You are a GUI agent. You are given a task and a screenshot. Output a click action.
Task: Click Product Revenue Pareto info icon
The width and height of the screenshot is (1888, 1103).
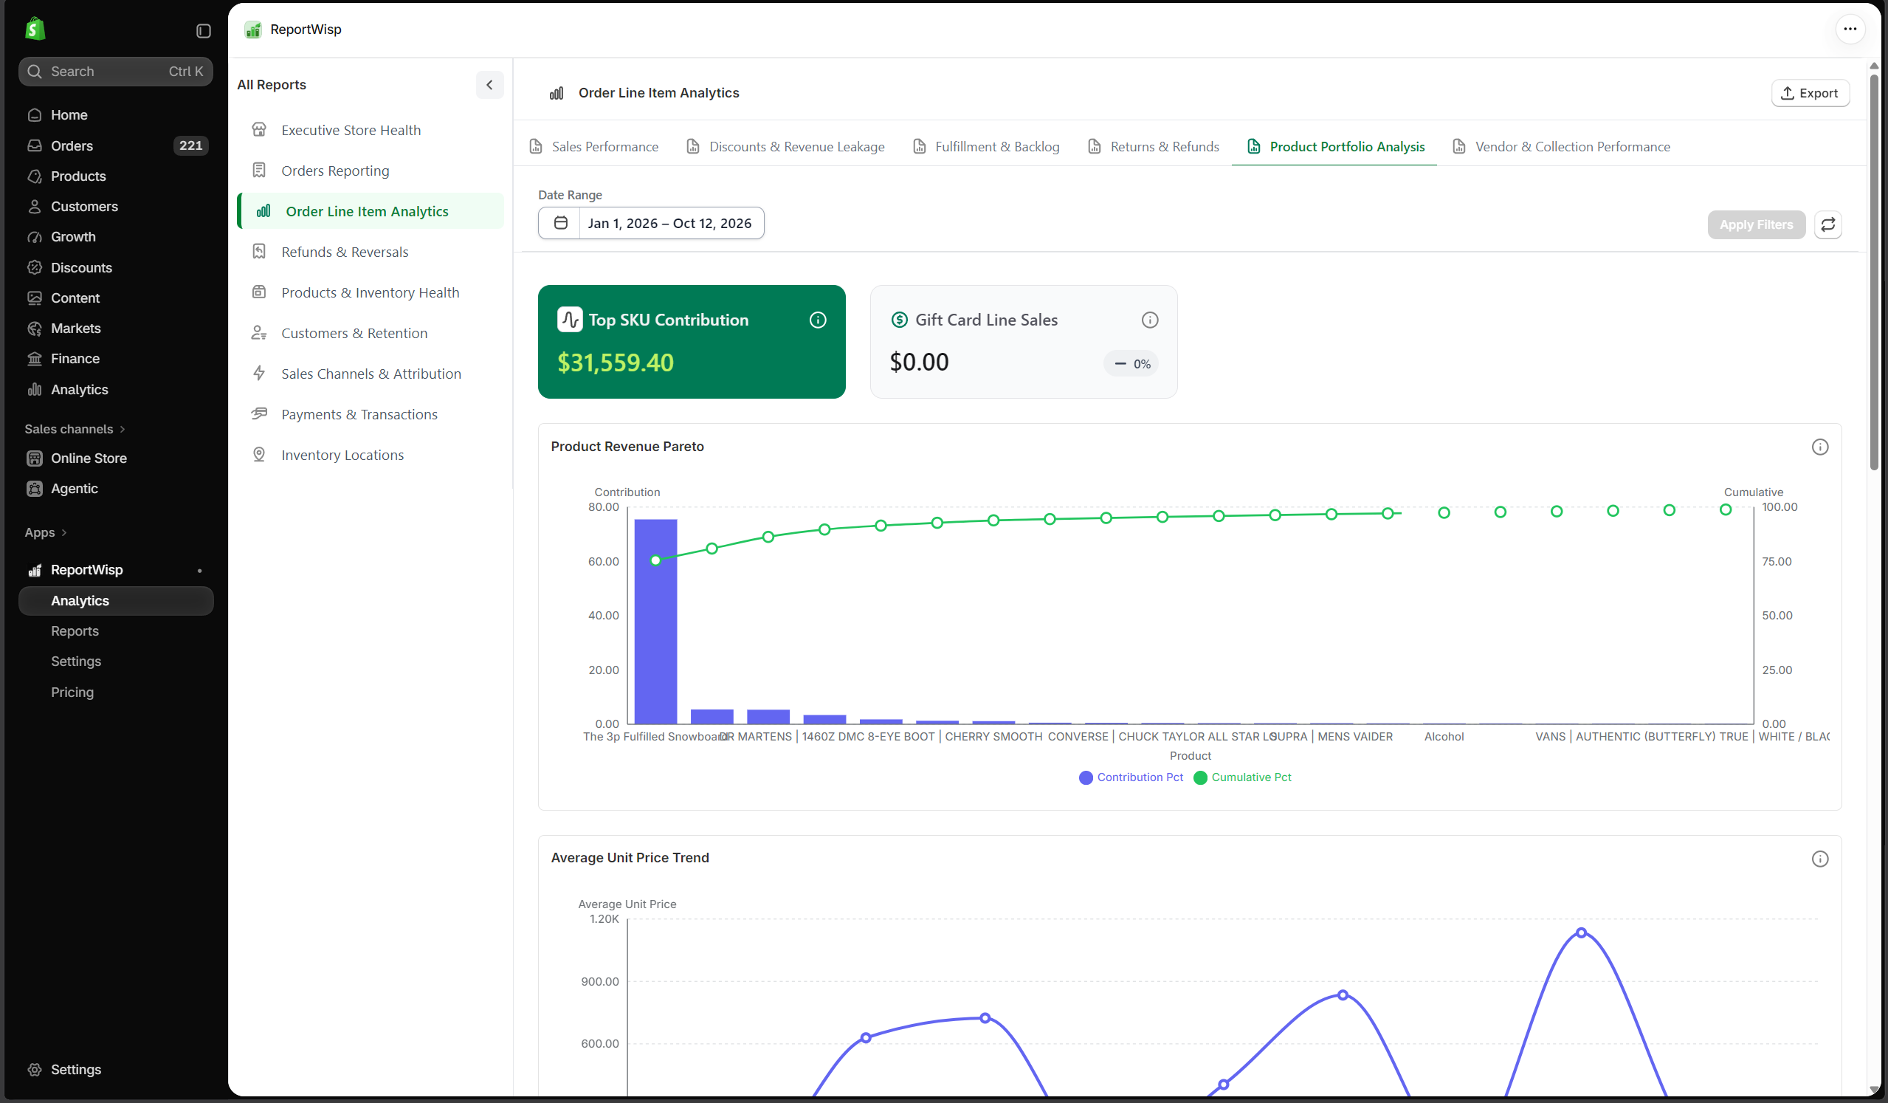pos(1819,447)
